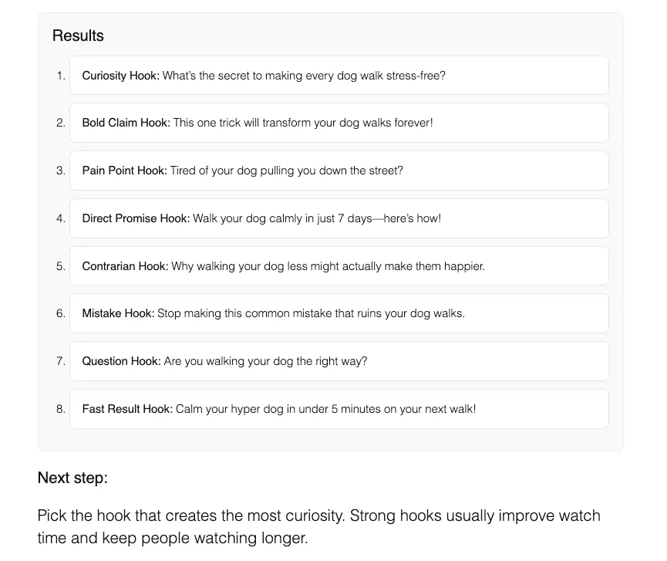The width and height of the screenshot is (667, 561).
Task: Click the phrase 'transform your dog walks forever!'
Action: click(x=348, y=123)
